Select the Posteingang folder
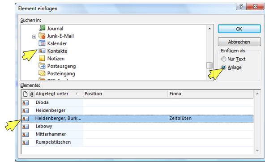 click(61, 73)
